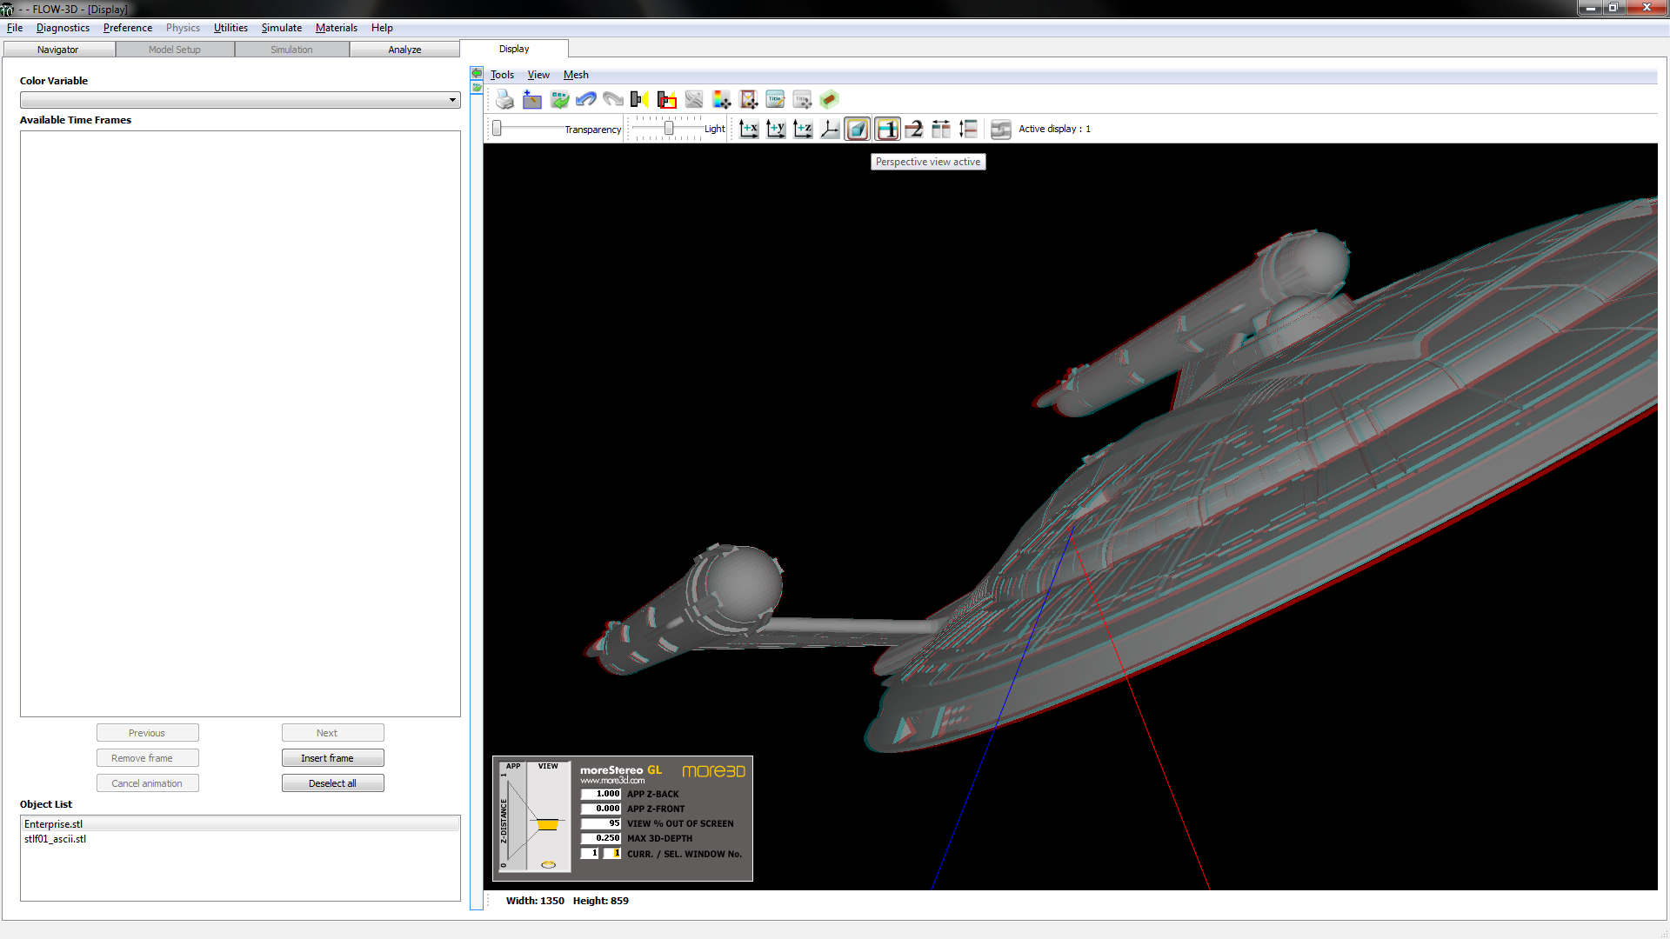Open the Simulate menu
The width and height of the screenshot is (1670, 939).
(282, 28)
